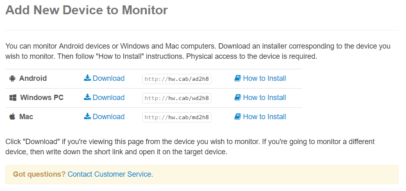This screenshot has height=191, width=406.
Task: Click the Windows logo icon
Action: (x=13, y=98)
